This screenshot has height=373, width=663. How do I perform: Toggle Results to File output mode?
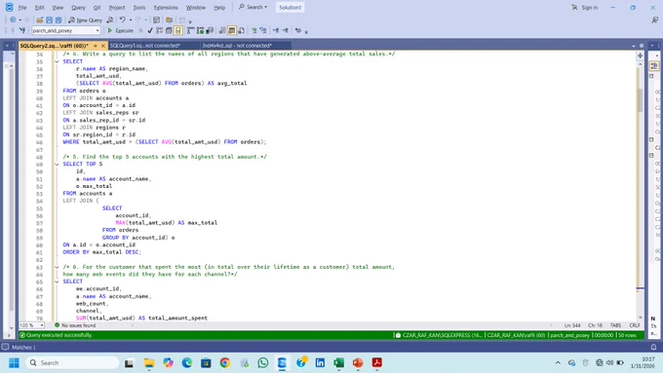241,30
